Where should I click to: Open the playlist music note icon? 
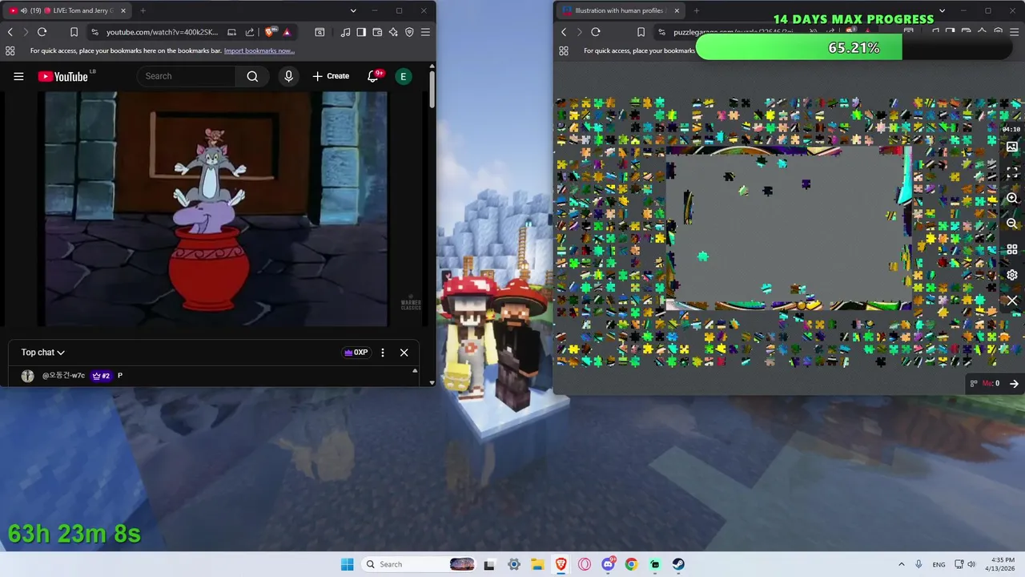345,32
